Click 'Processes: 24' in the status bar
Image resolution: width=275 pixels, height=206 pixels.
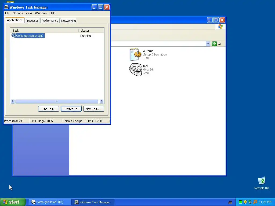(13, 121)
